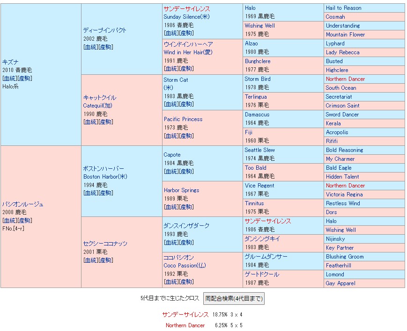Open the グルームダンサー link
This screenshot has width=407, height=331.
pos(266,257)
